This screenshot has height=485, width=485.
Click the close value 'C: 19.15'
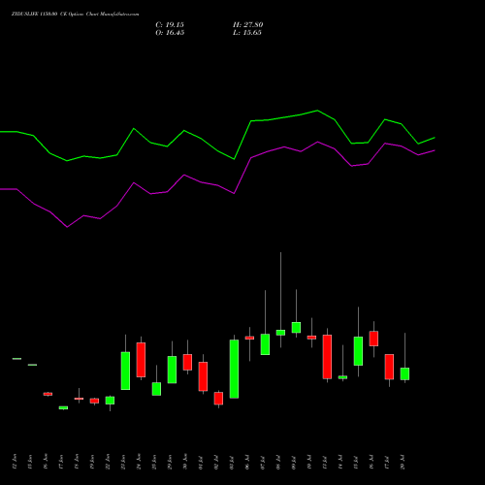pos(170,25)
